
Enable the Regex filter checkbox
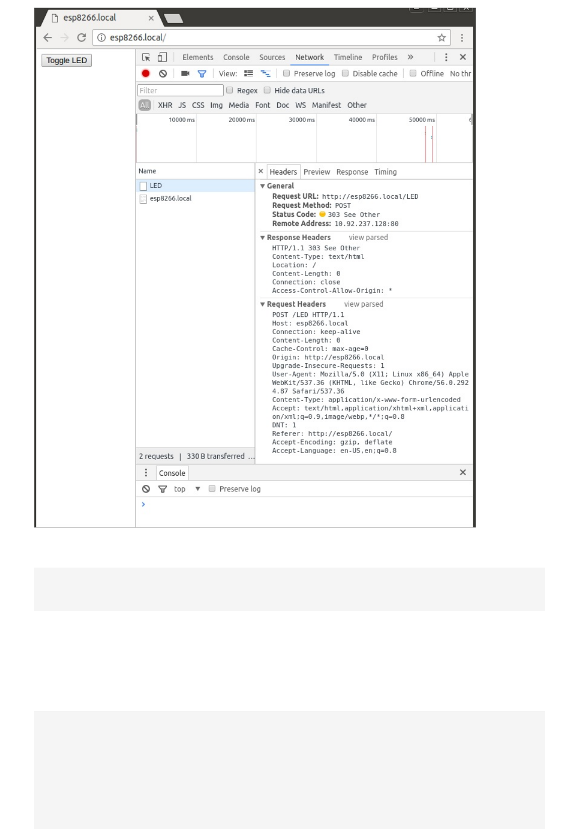(x=230, y=90)
